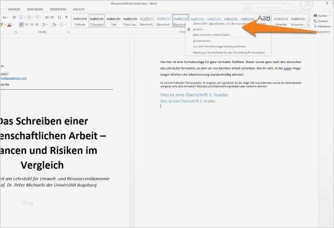This screenshot has height=228, width=334.
Task: Open numbering style dropdown arrow
Action: point(33,17)
